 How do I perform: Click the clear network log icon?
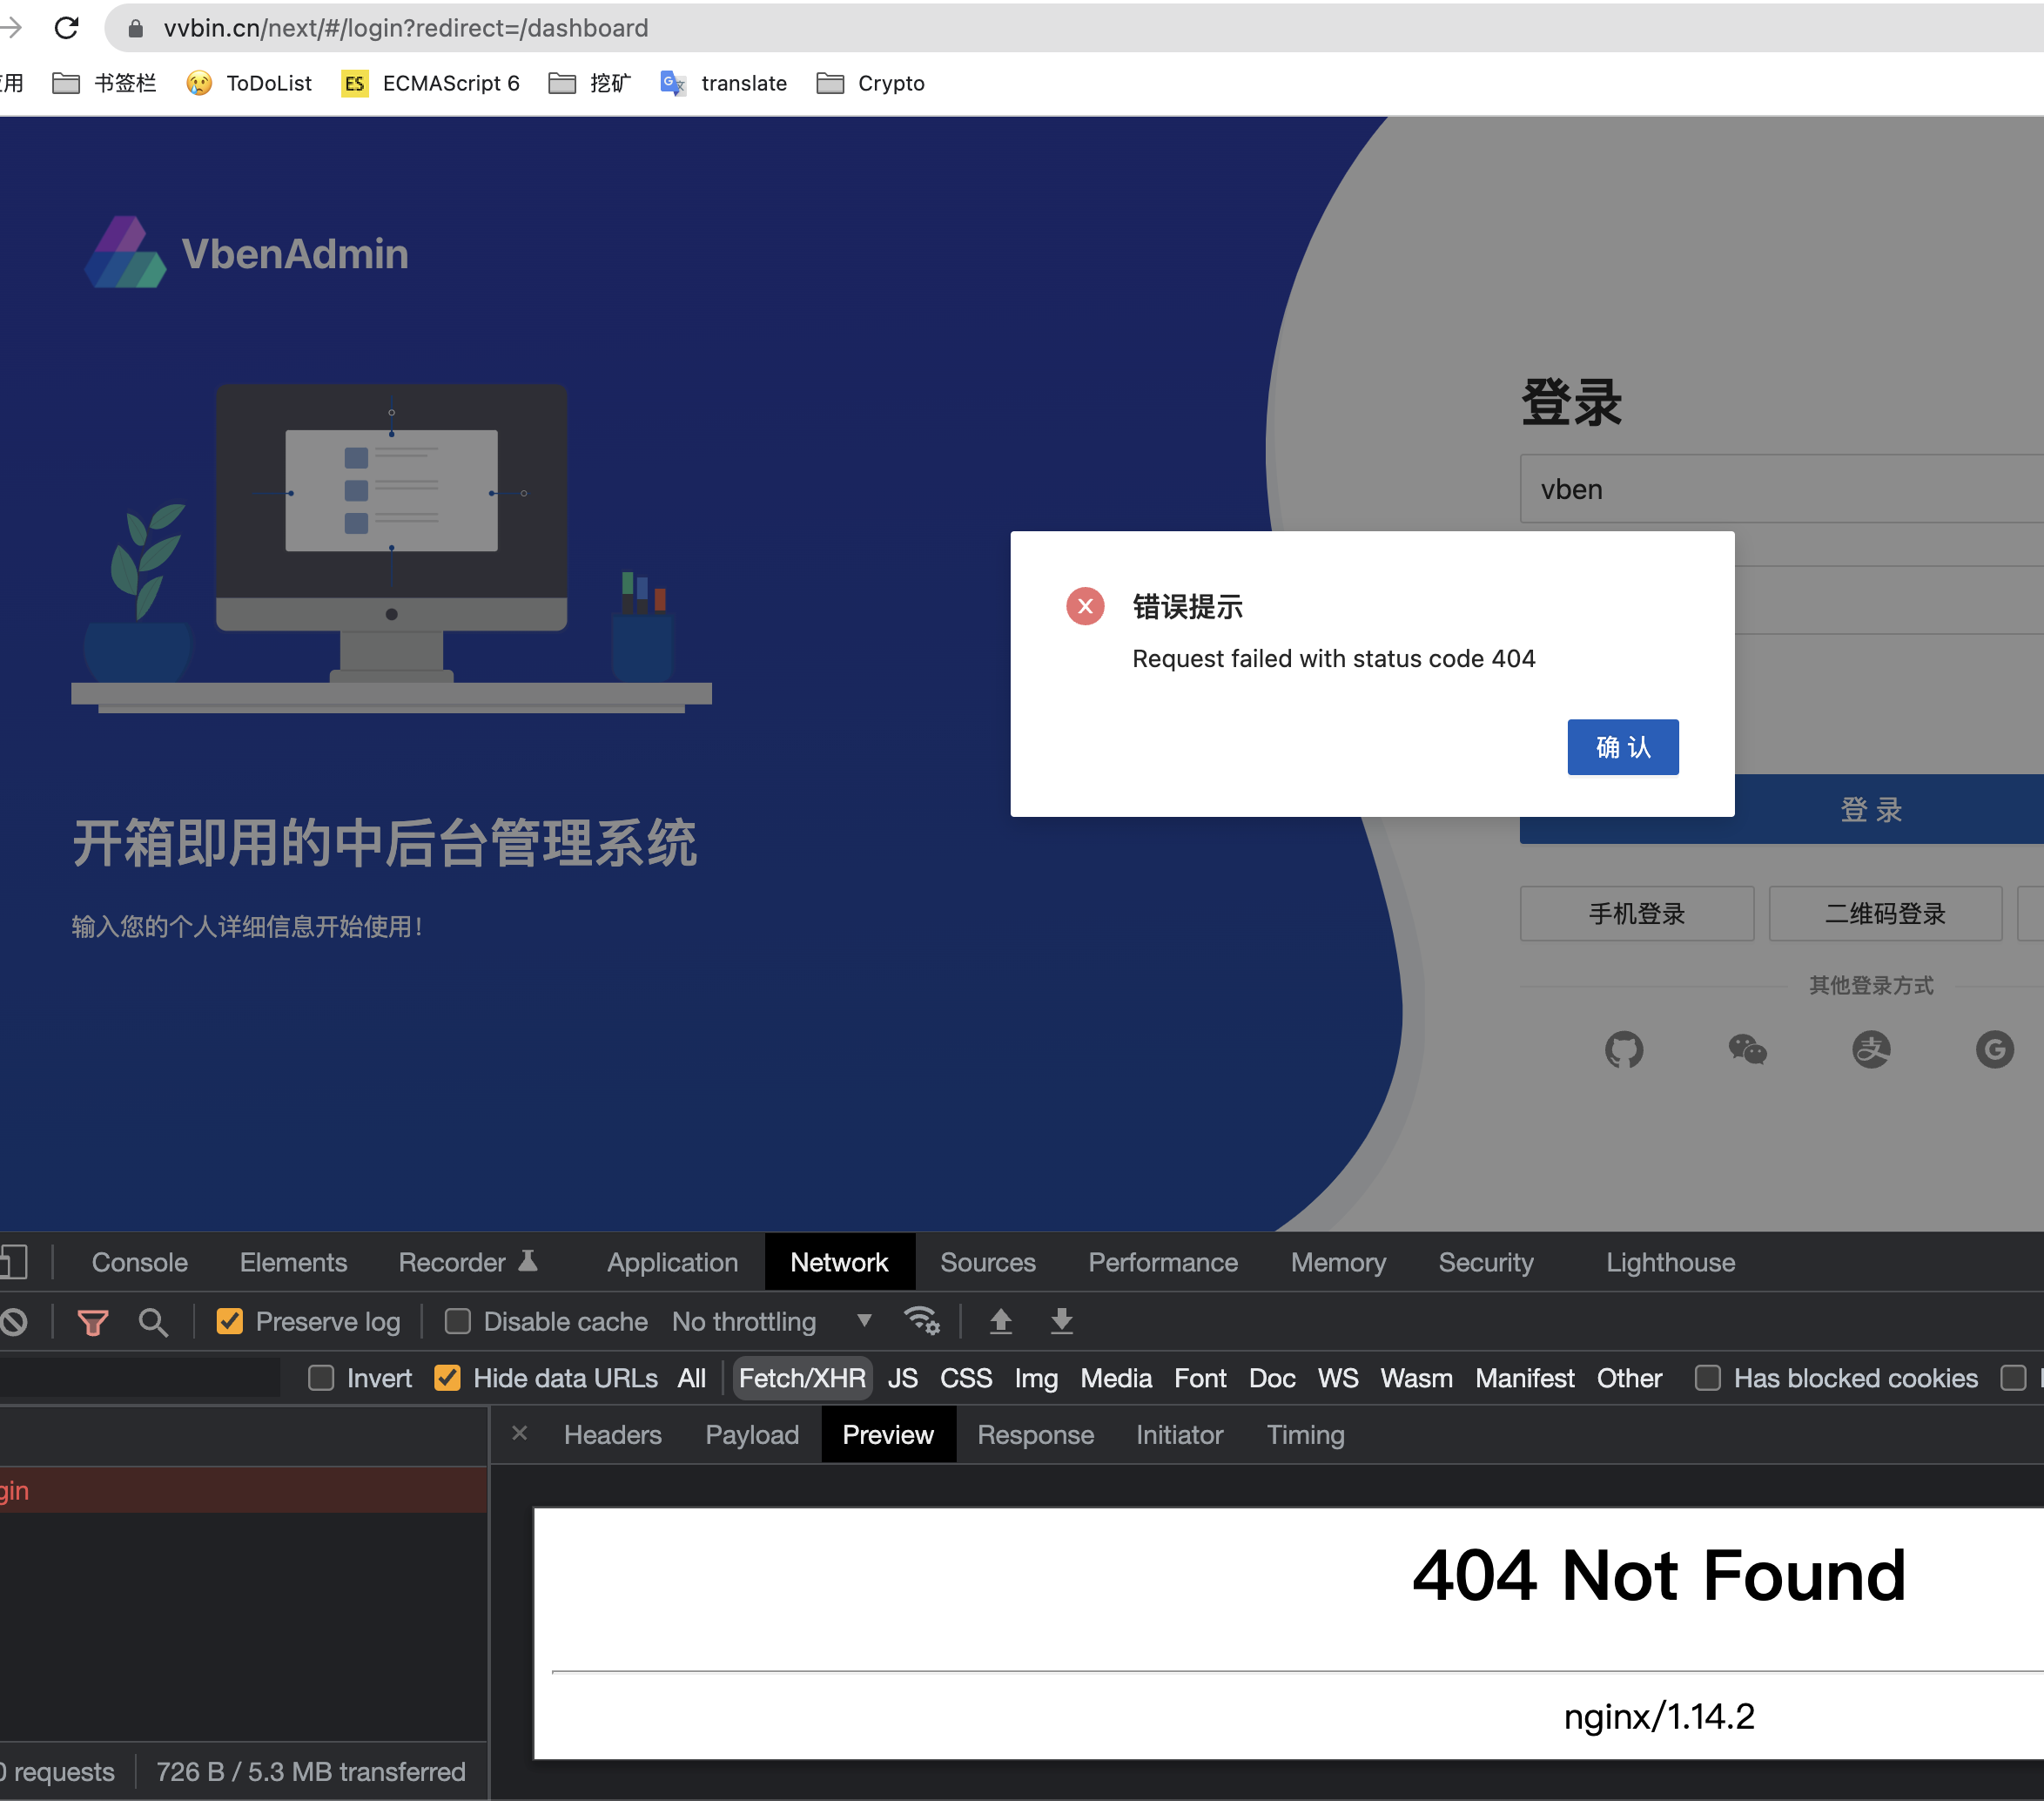pyautogui.click(x=13, y=1322)
